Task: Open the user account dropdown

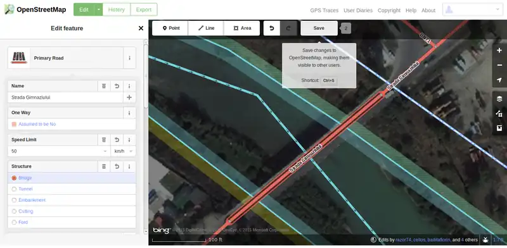Action: (x=473, y=9)
